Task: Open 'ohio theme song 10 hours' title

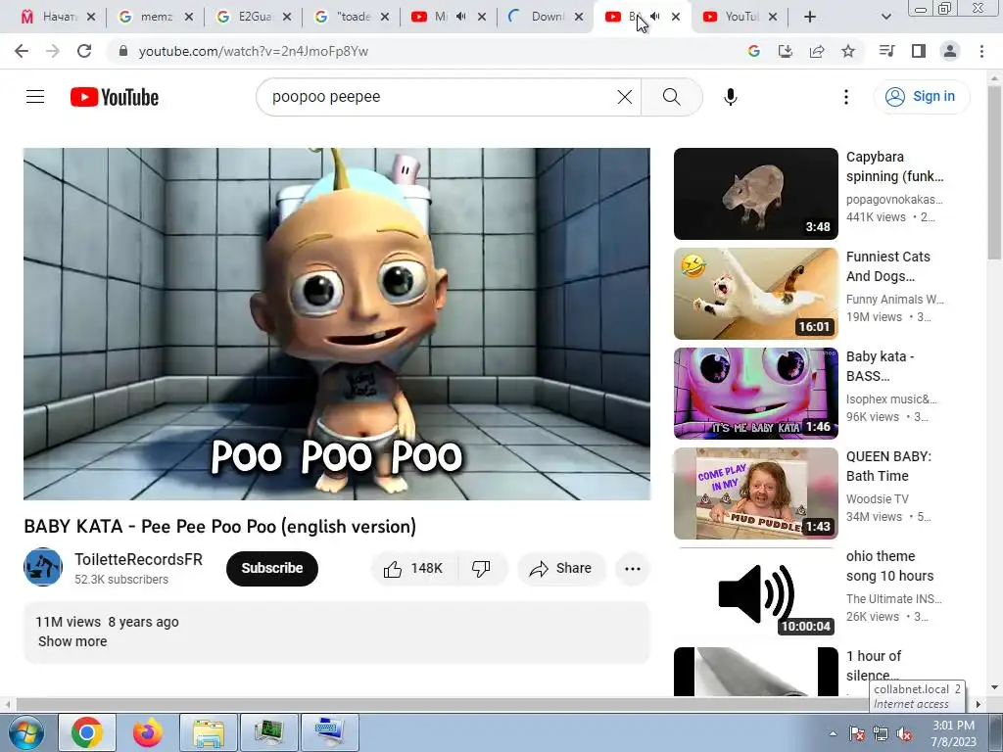Action: (x=889, y=566)
